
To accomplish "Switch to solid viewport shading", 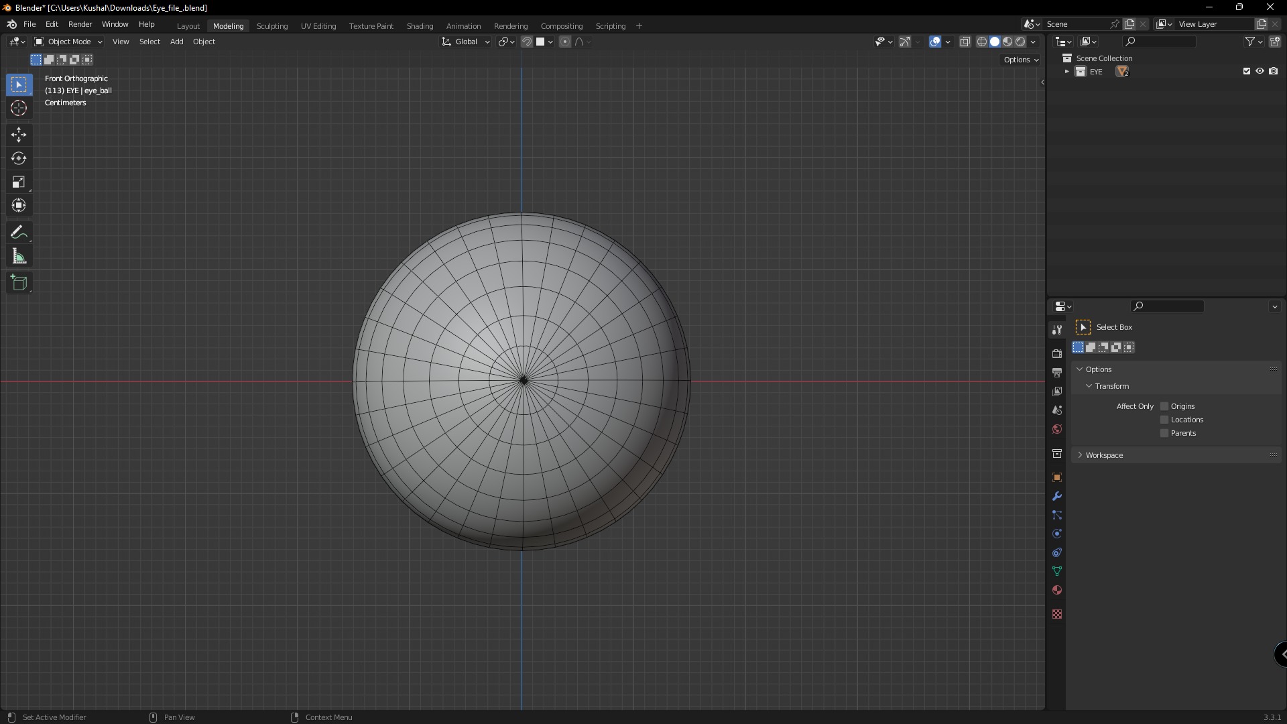I will click(x=995, y=42).
